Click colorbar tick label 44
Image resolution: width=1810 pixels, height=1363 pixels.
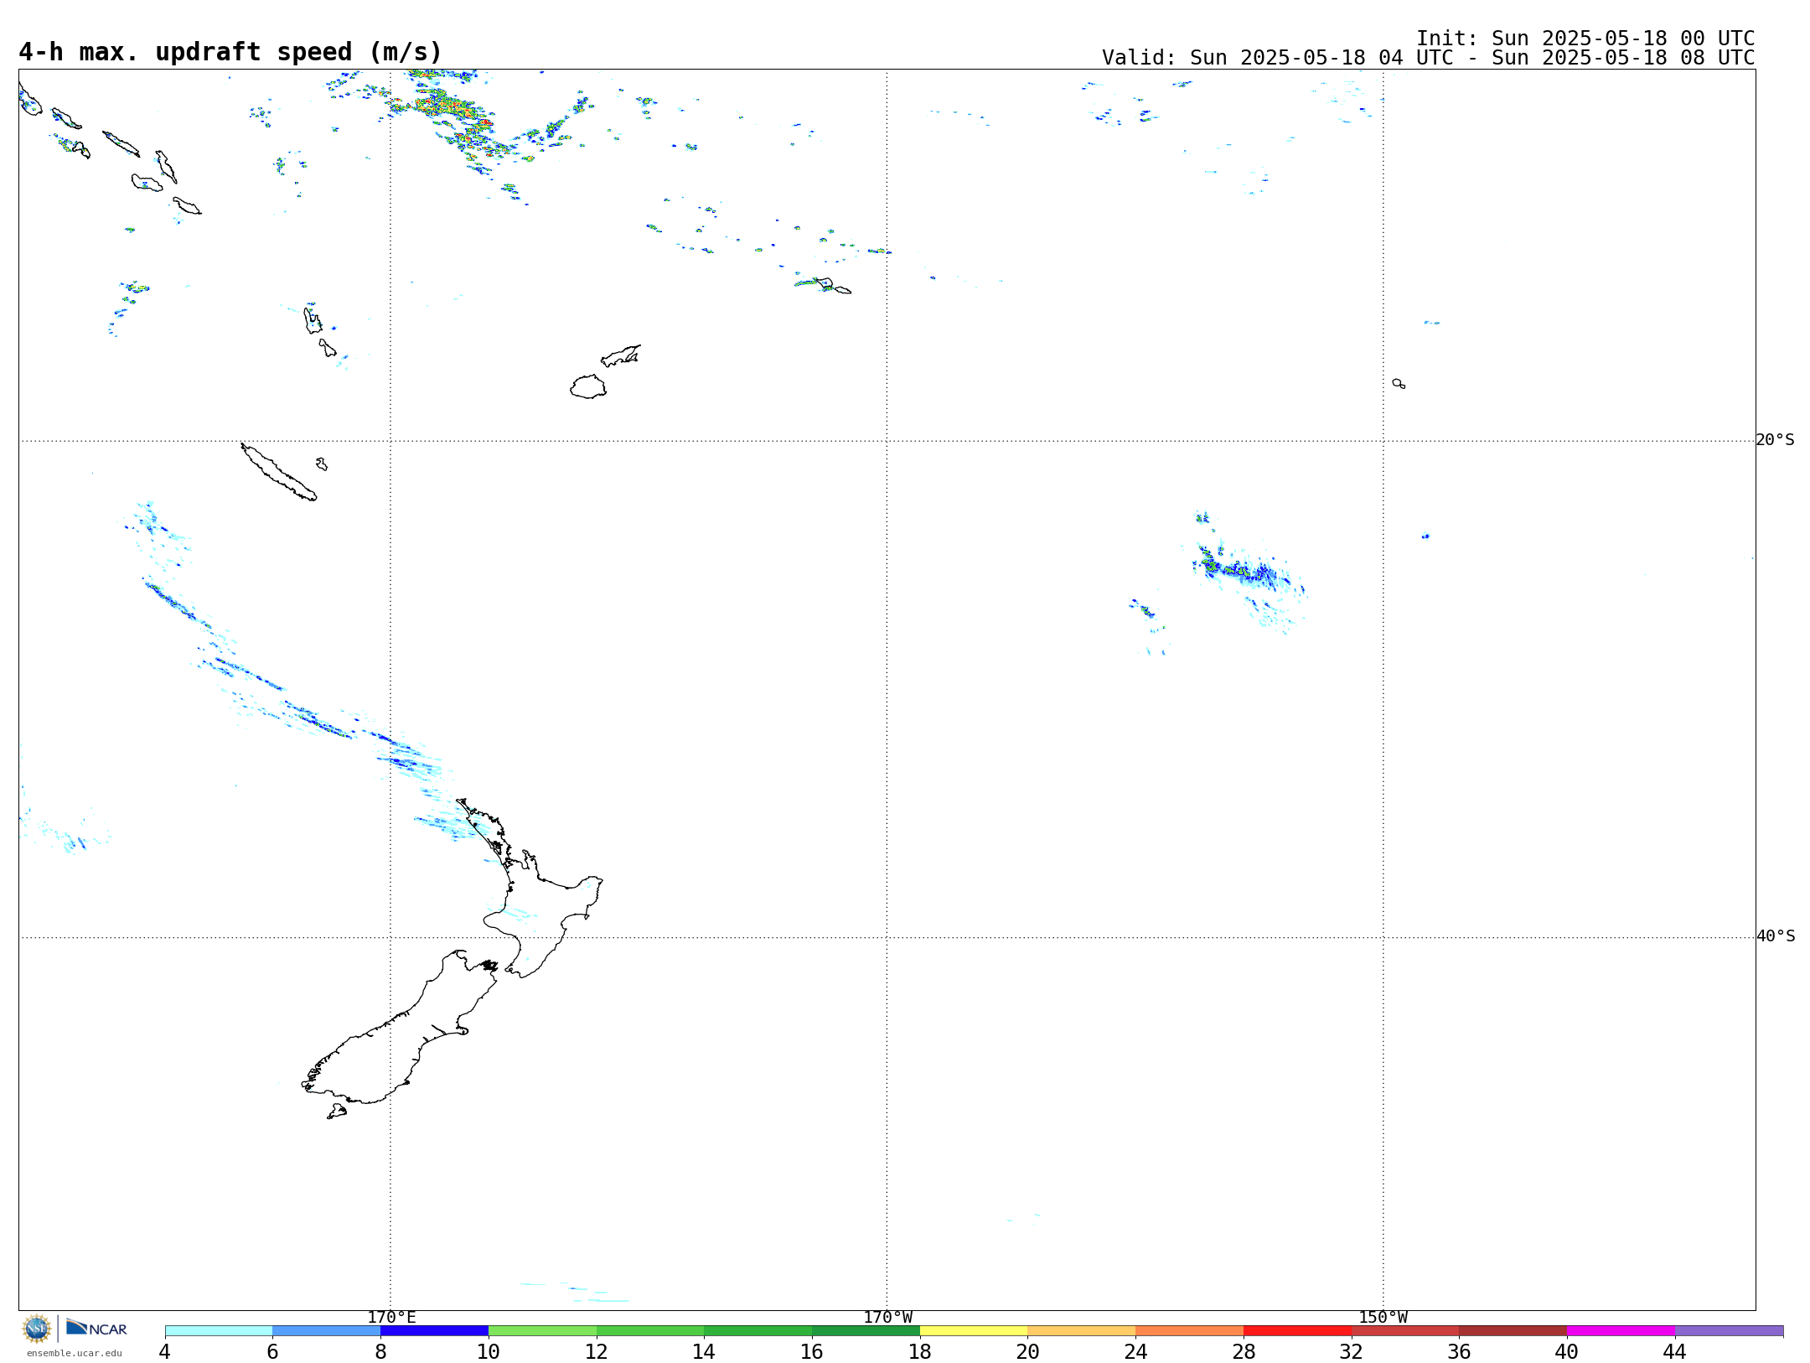click(x=1675, y=1351)
